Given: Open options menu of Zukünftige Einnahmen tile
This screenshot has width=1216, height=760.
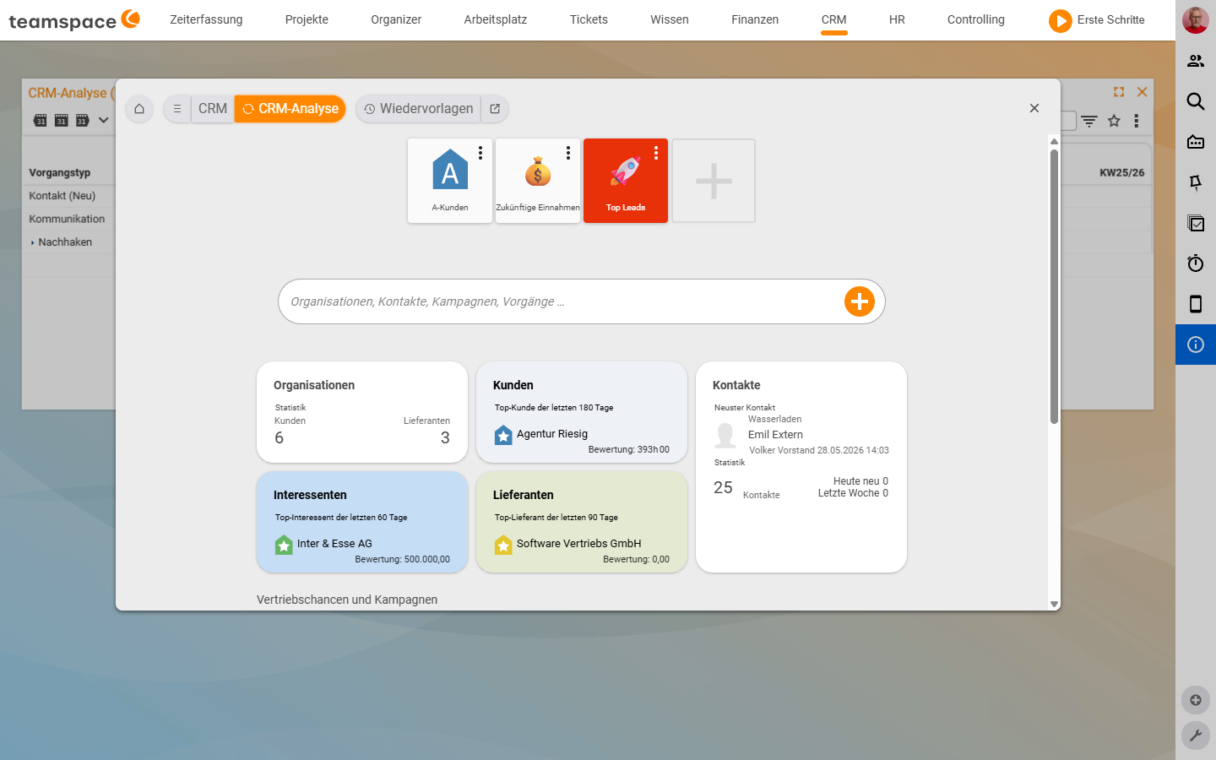Looking at the screenshot, I should click(568, 153).
